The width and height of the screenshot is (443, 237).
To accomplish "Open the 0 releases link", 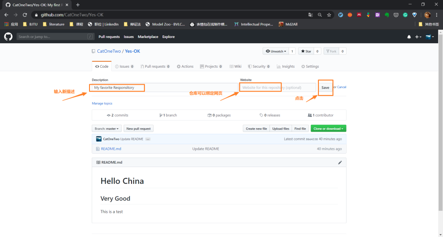I will 270,115.
